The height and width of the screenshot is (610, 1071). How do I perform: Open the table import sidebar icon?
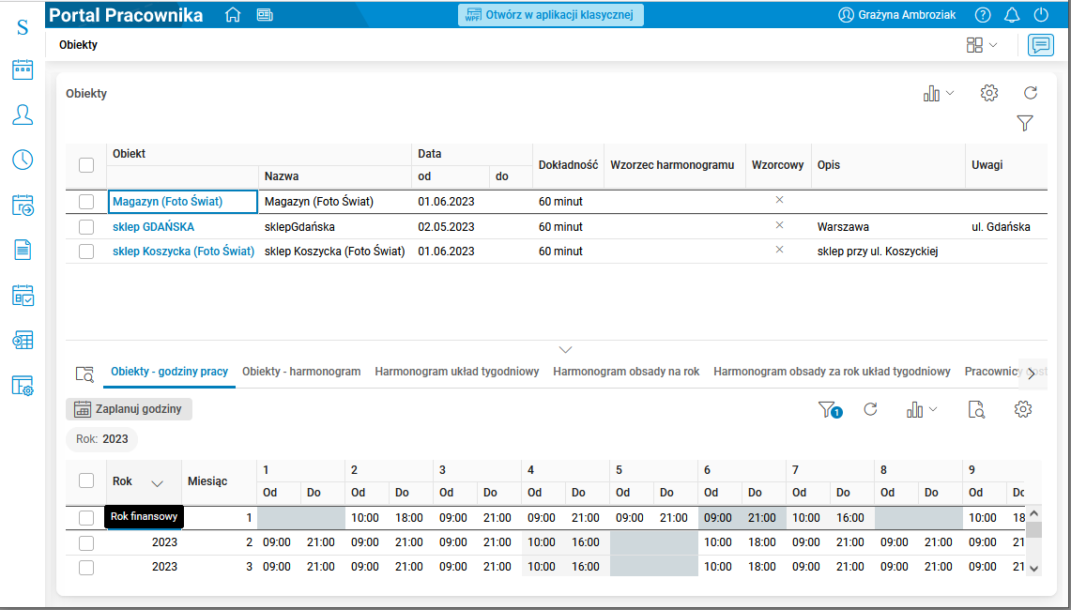[x=23, y=340]
